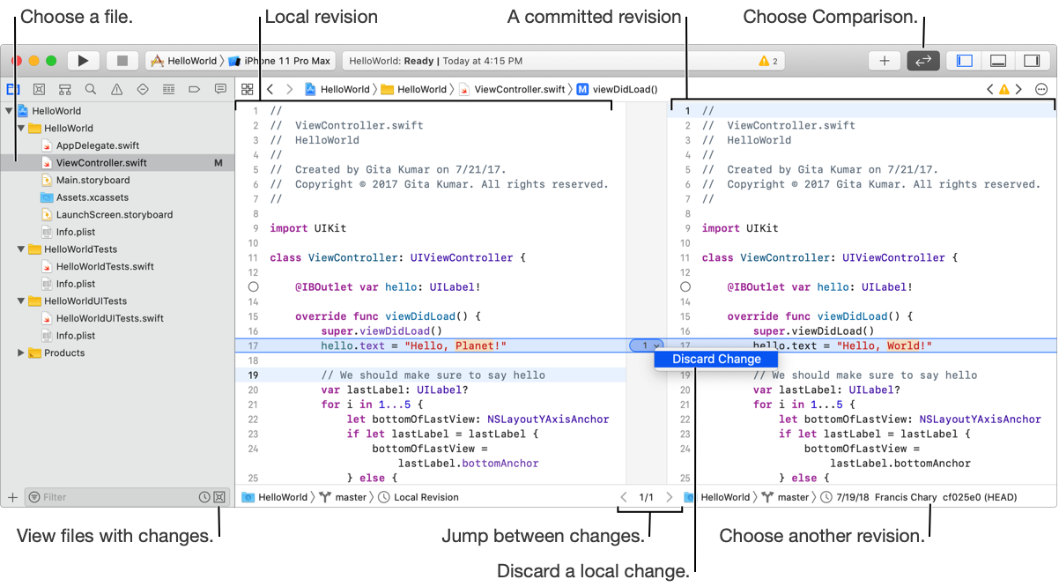This screenshot has height=587, width=1059.
Task: Open the Source Control navigator tab
Action: [x=39, y=89]
